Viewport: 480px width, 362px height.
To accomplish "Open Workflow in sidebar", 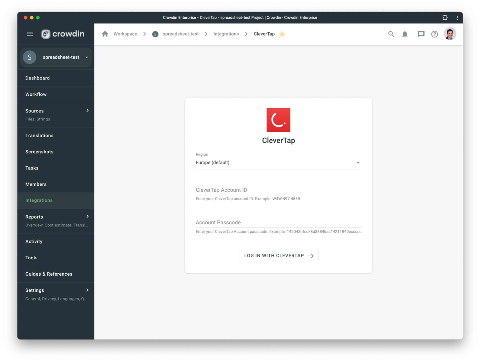I will [56, 94].
